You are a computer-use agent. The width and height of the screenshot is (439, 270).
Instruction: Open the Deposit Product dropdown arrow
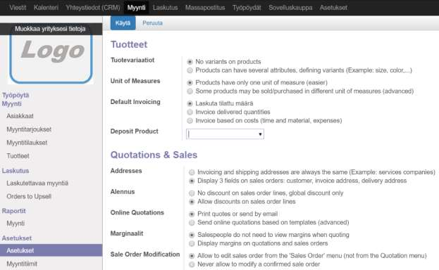pyautogui.click(x=260, y=134)
